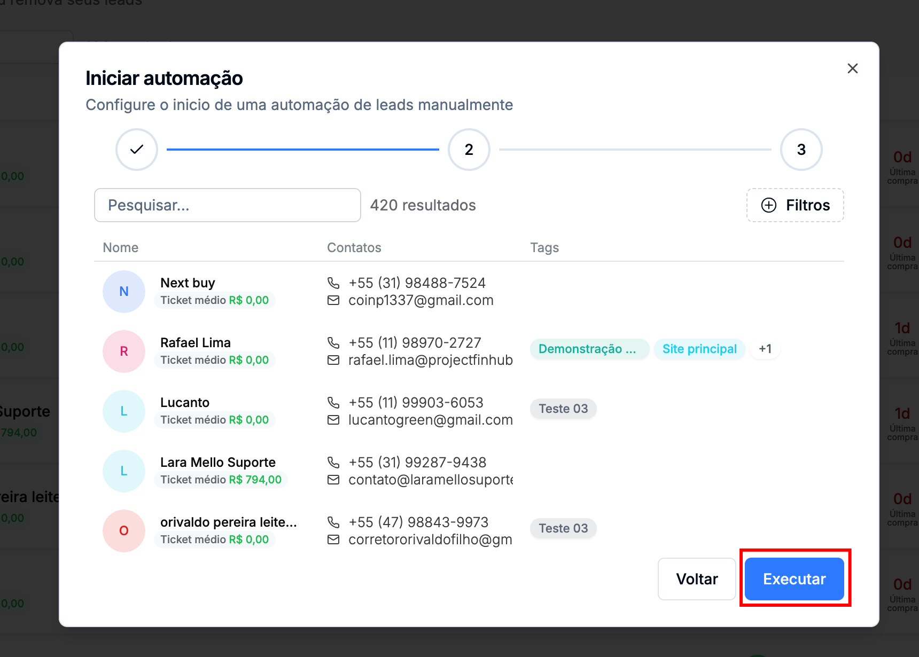Click the email icon for orivaldo pereira leite
The height and width of the screenshot is (657, 919).
tap(333, 539)
